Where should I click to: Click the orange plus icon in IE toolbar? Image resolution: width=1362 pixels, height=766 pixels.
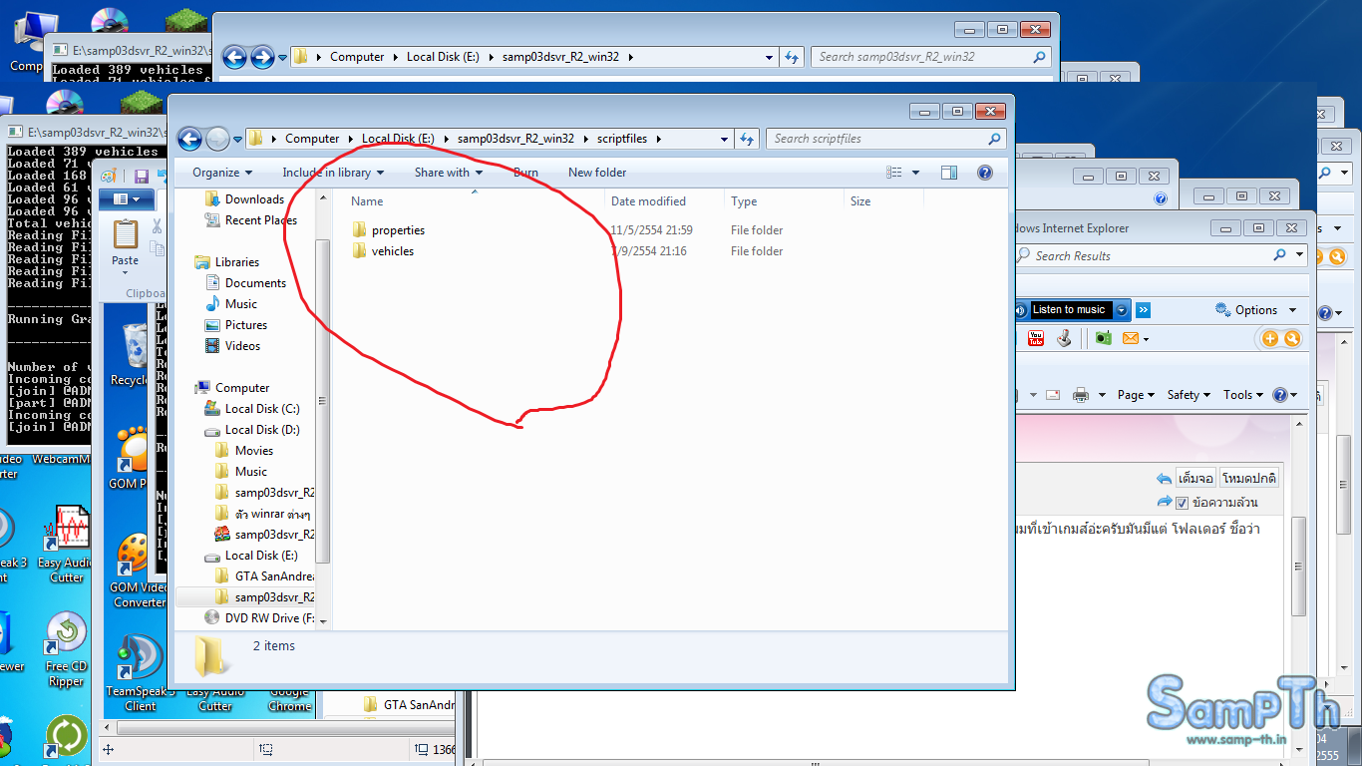tap(1270, 338)
